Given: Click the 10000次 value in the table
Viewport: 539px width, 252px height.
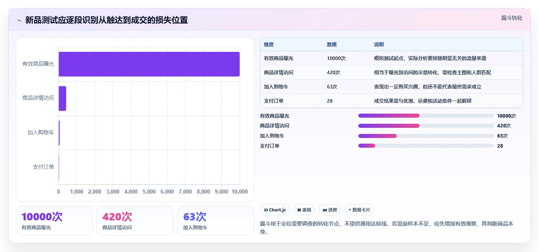Looking at the screenshot, I should [336, 58].
